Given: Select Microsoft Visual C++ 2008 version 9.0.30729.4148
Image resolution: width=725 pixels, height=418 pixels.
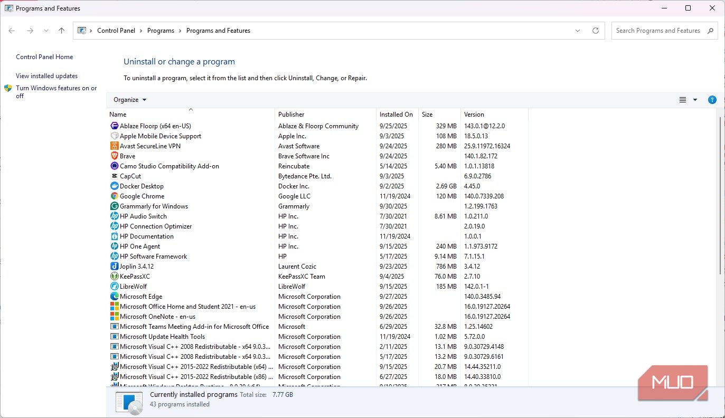Looking at the screenshot, I should point(317,347).
